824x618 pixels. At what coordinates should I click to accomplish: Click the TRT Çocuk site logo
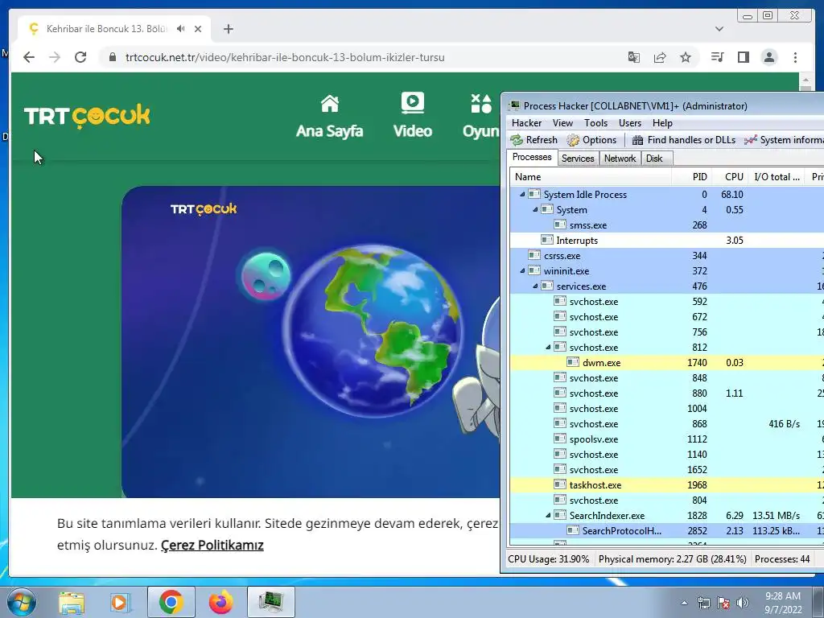tap(87, 116)
